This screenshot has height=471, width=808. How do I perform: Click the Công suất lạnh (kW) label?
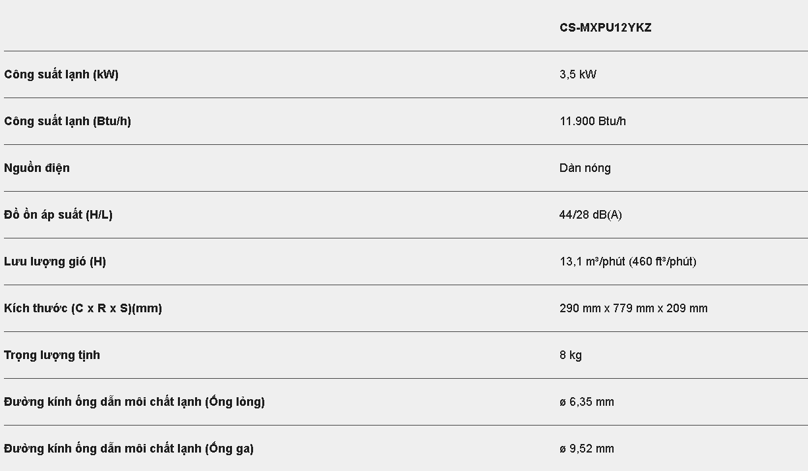(61, 74)
